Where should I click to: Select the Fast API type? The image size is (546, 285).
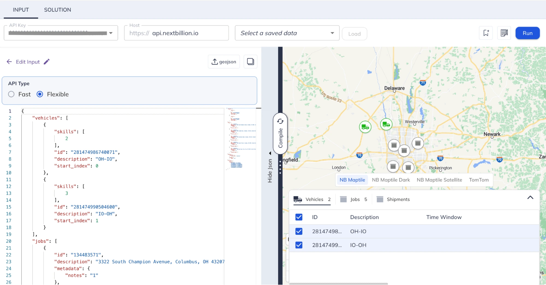point(11,94)
